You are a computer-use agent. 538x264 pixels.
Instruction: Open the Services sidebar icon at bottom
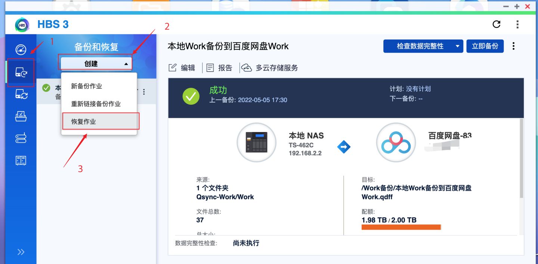point(21,160)
